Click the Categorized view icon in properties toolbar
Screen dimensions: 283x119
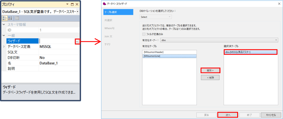5,18
